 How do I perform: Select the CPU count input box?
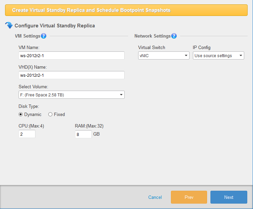coord(27,134)
